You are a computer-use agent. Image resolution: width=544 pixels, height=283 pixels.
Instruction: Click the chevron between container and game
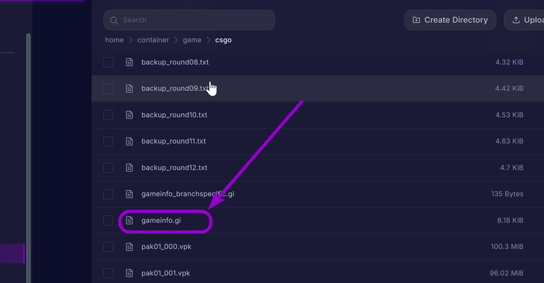(176, 40)
